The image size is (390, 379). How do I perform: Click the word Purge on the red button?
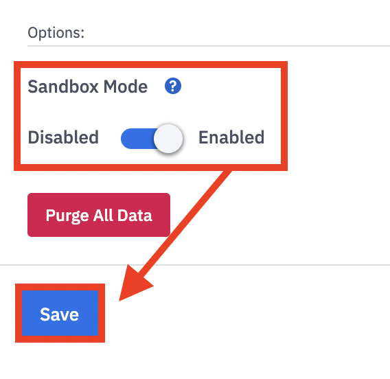pyautogui.click(x=67, y=216)
